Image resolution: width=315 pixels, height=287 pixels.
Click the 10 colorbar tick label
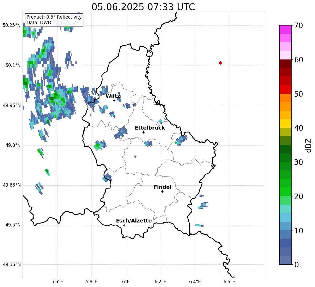tap(299, 230)
